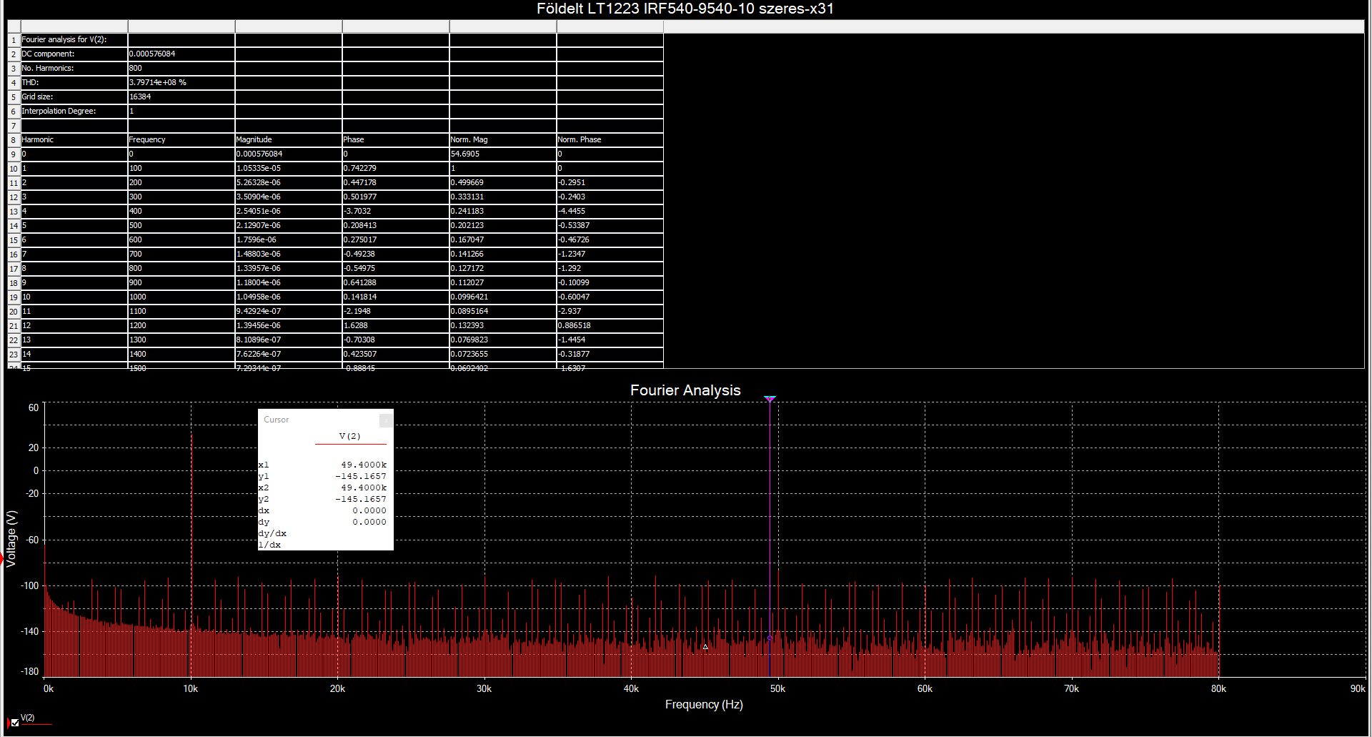1372x737 pixels.
Task: Click the 'Voltage (V)' axis label
Action: tap(11, 538)
